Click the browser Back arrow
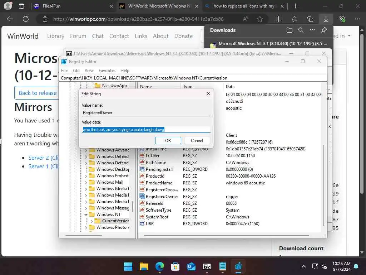The width and height of the screenshot is (366, 275). point(10,19)
